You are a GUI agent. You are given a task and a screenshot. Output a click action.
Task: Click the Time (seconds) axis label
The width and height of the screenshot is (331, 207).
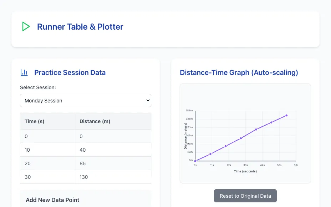pos(245,171)
